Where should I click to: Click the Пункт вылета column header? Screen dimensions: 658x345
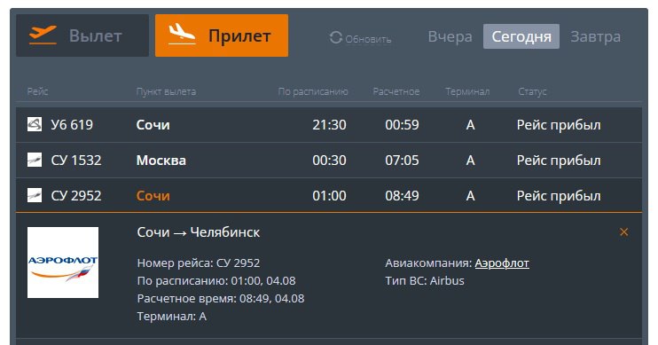click(166, 91)
